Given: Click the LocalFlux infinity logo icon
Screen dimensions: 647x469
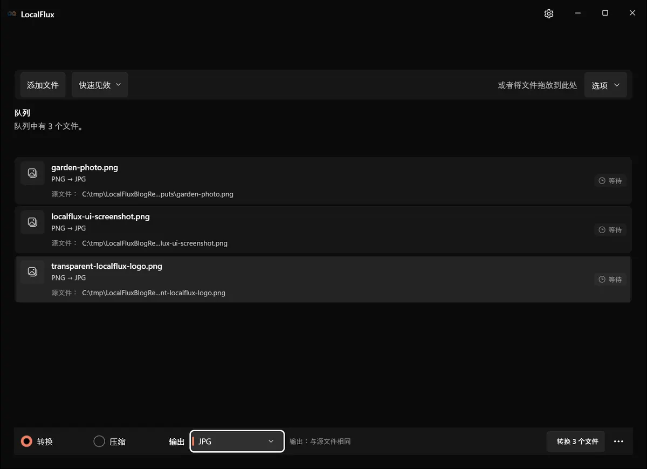Looking at the screenshot, I should click(x=12, y=15).
